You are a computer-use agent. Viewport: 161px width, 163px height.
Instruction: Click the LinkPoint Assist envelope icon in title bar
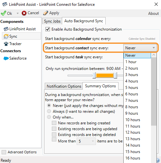coord(5,5)
